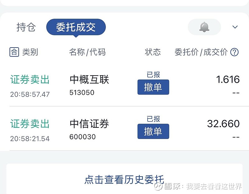
Task: Toggle the 合 merge icon beside 类别
Action: point(14,52)
